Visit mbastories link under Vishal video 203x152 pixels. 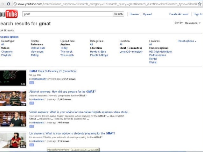[38, 122]
